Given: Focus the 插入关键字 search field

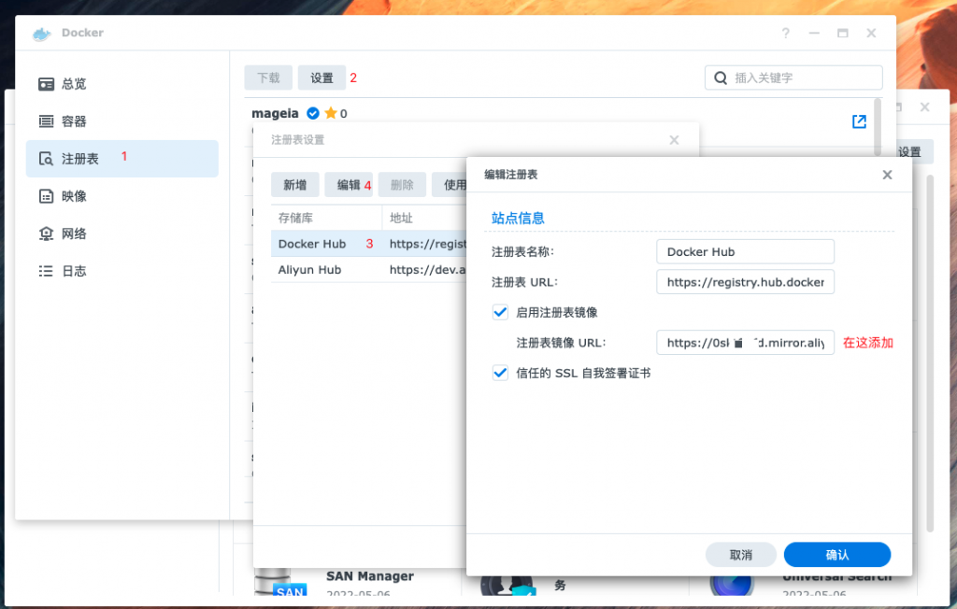Looking at the screenshot, I should click(x=793, y=78).
